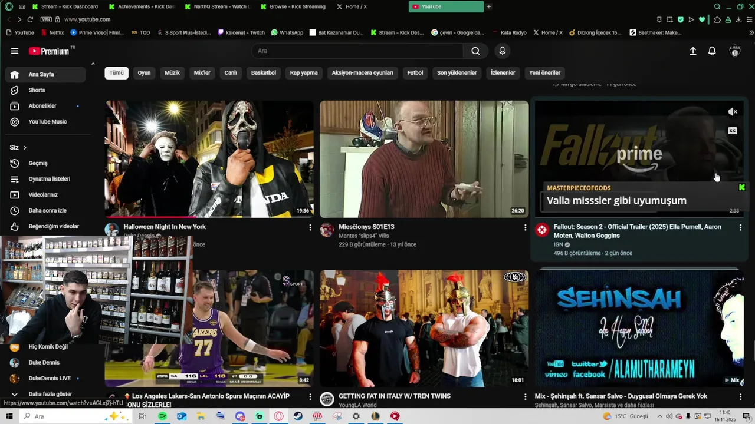Screen dimensions: 755x424
Task: Select Yeni öneriler chip
Action: tap(544, 73)
